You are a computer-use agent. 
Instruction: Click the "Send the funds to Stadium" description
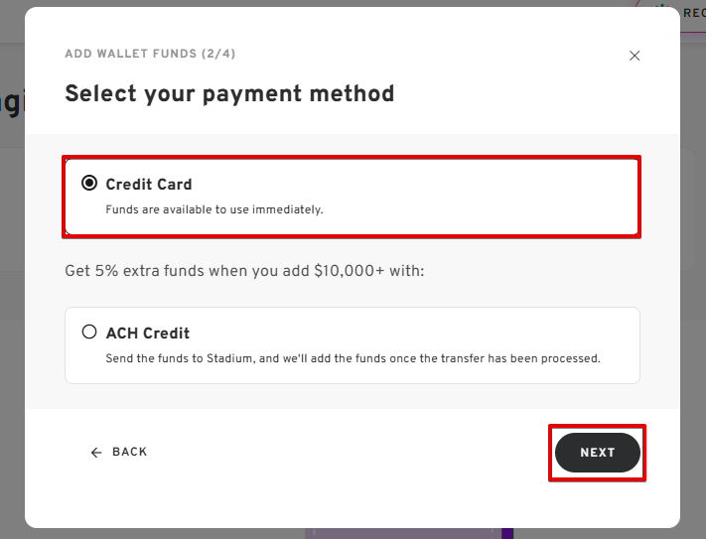pyautogui.click(x=353, y=358)
